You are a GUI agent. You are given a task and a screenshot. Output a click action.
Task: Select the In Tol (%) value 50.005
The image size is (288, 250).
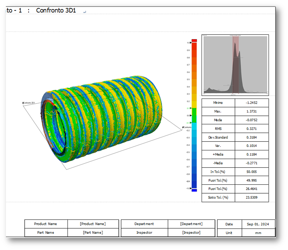(251, 172)
